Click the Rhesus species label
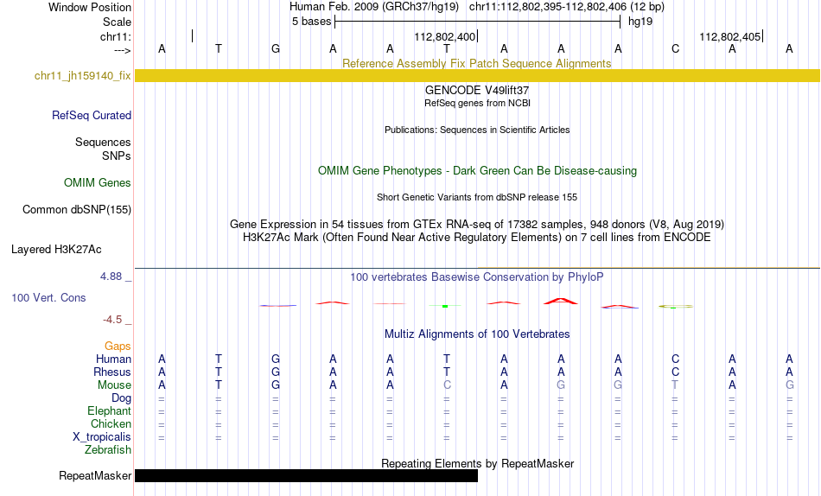 coord(112,372)
